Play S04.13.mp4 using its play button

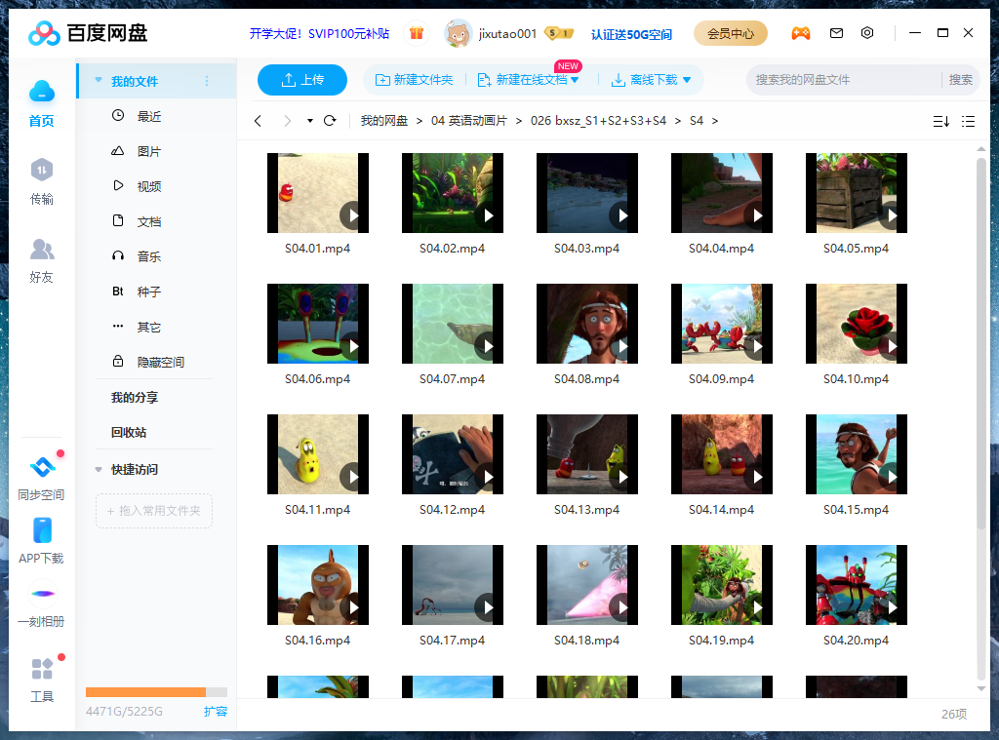click(x=621, y=477)
